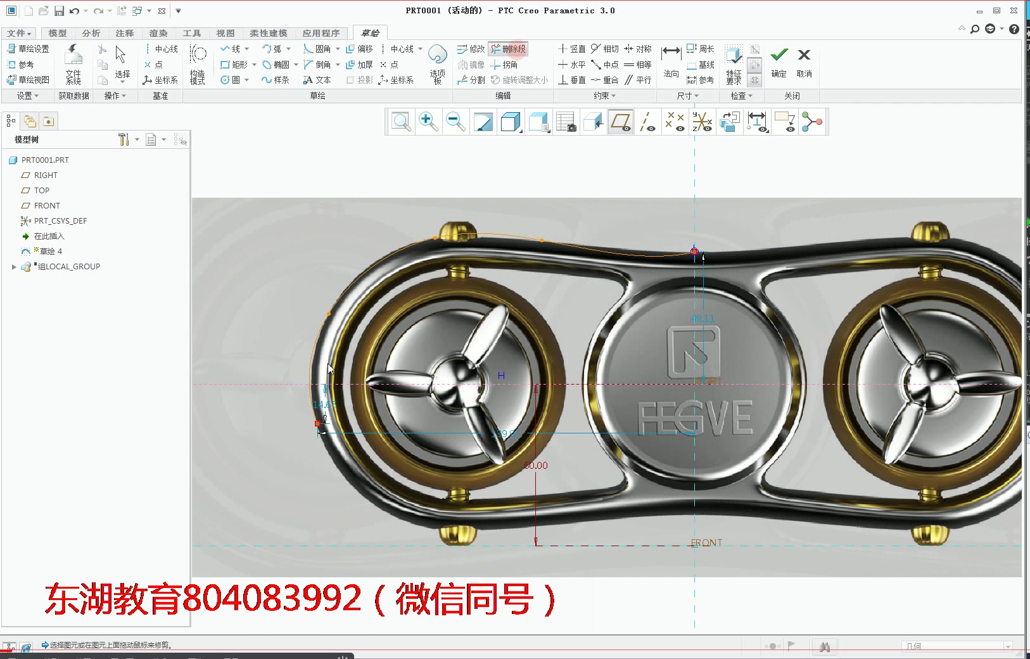Click the 删除段 trim button
Image resolution: width=1030 pixels, height=659 pixels.
508,49
